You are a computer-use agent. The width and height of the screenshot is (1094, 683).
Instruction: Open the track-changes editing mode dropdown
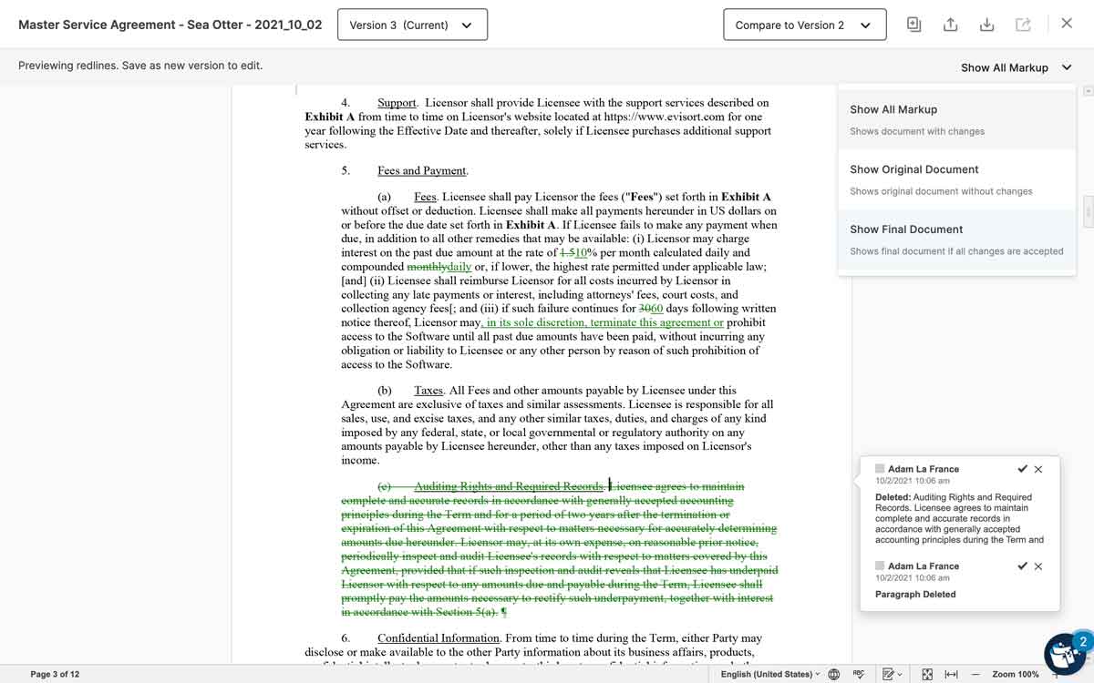pyautogui.click(x=891, y=674)
